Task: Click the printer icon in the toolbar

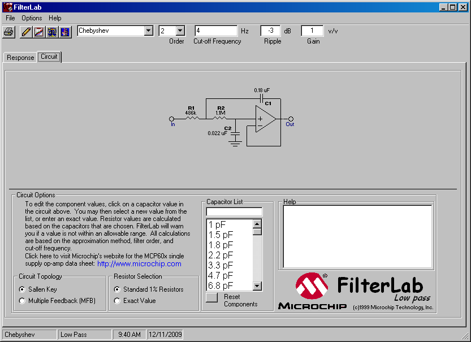Action: (x=8, y=32)
